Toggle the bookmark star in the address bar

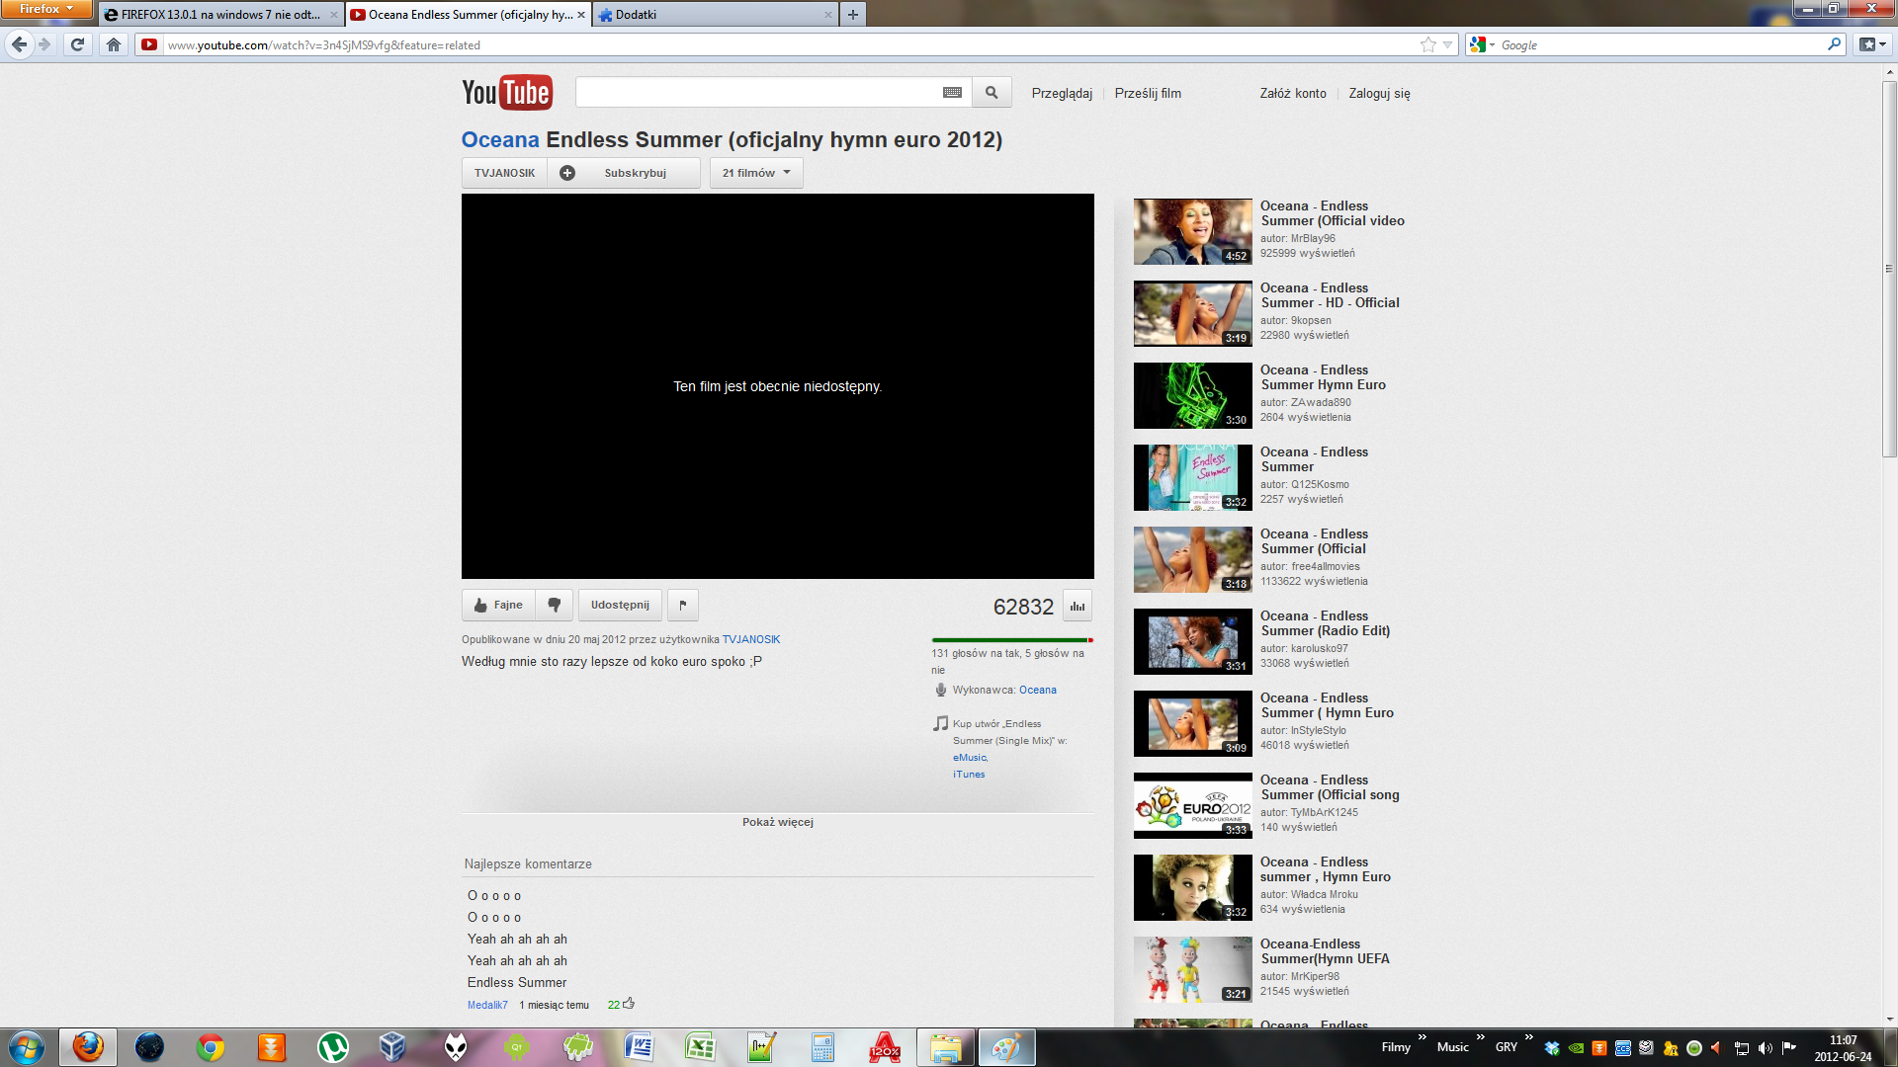[1427, 44]
